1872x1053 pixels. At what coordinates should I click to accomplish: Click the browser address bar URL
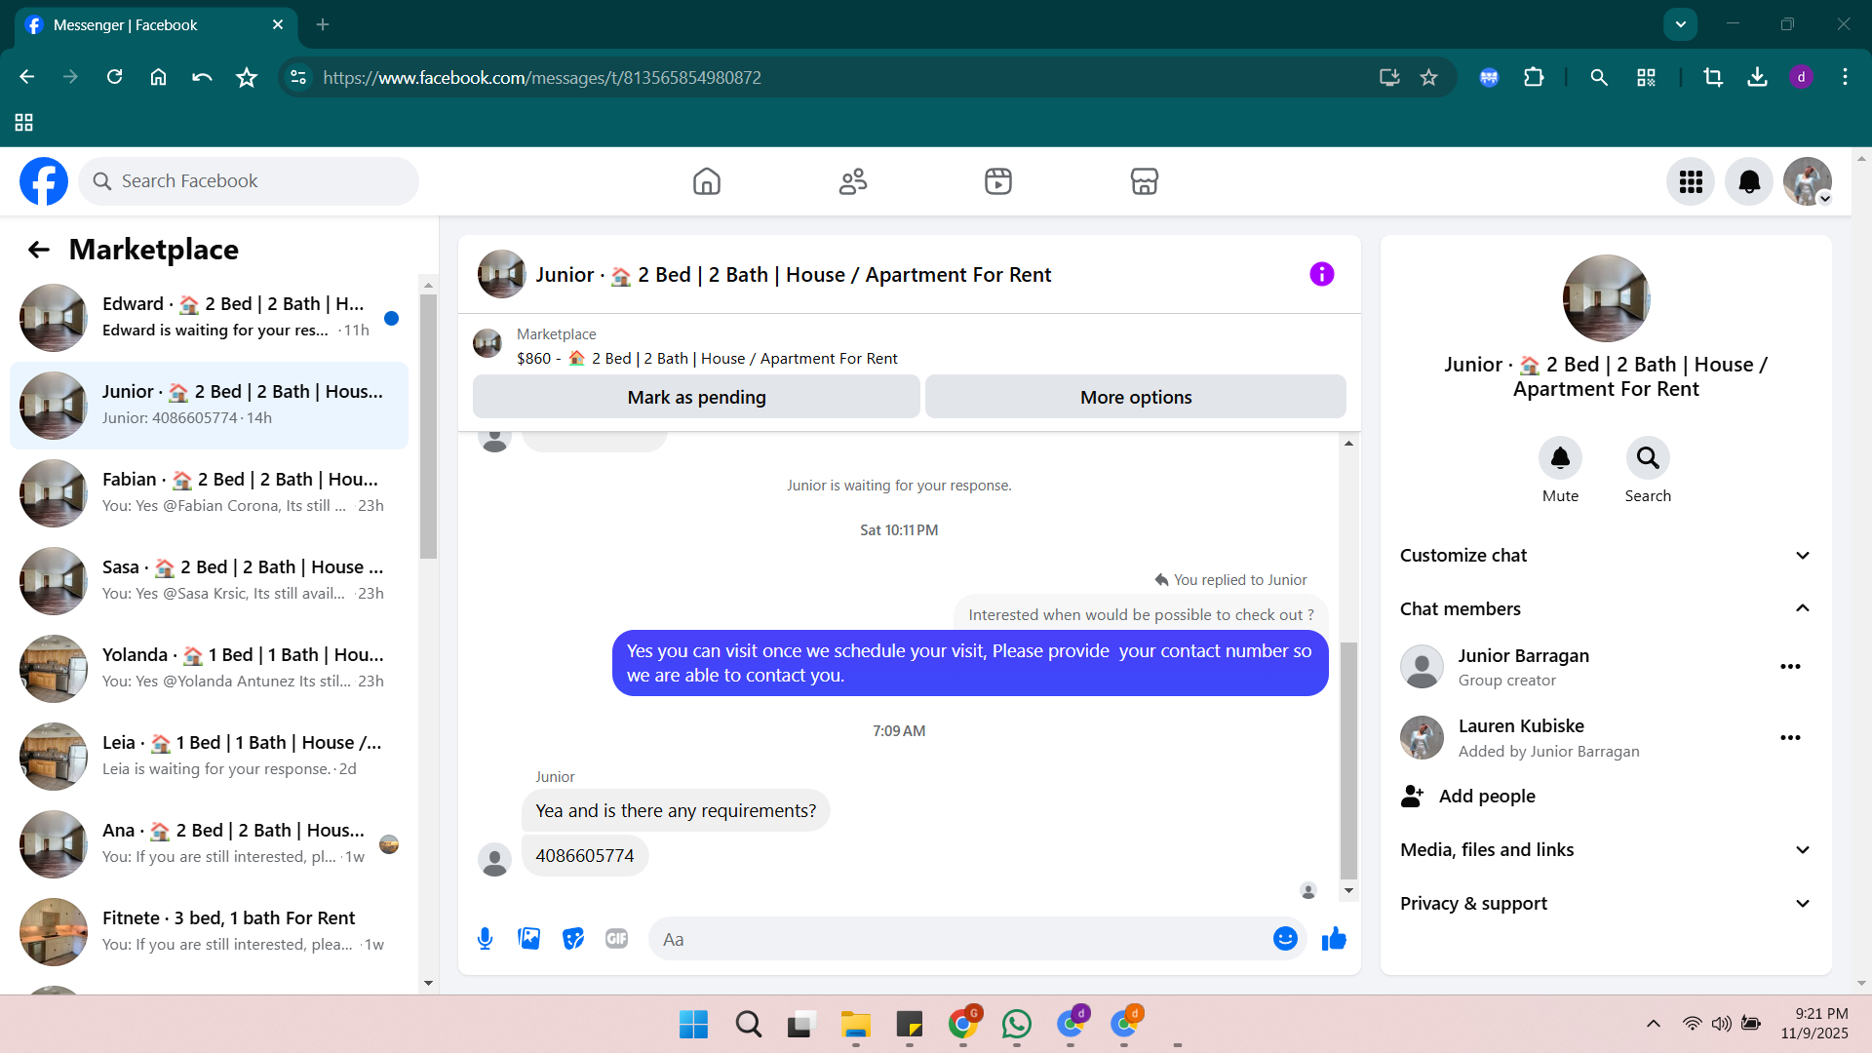[x=542, y=77]
